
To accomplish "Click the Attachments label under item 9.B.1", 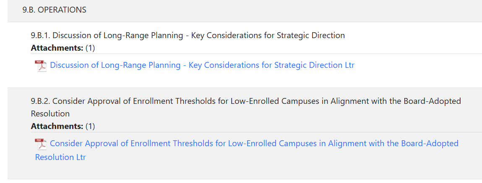I will [x=57, y=48].
